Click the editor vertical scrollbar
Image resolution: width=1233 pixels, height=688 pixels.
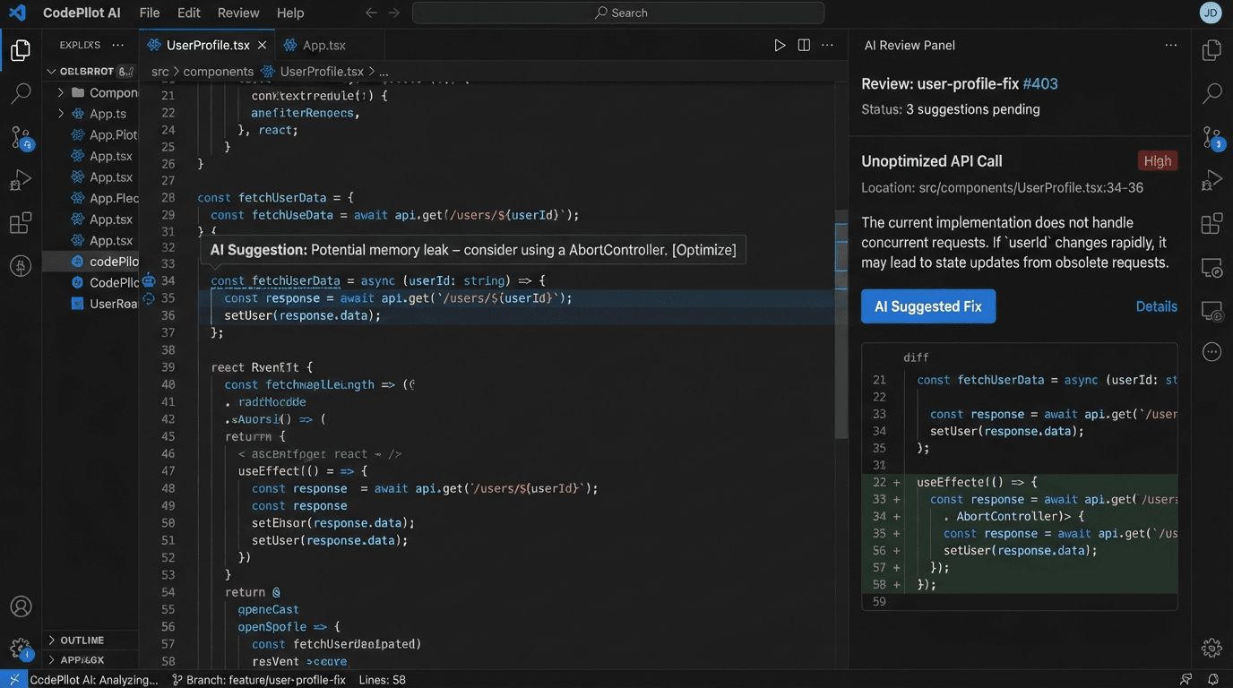tap(841, 324)
